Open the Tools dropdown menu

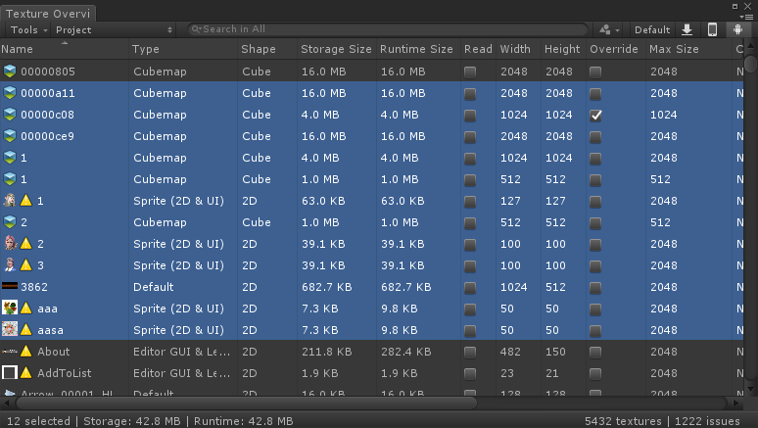point(28,29)
